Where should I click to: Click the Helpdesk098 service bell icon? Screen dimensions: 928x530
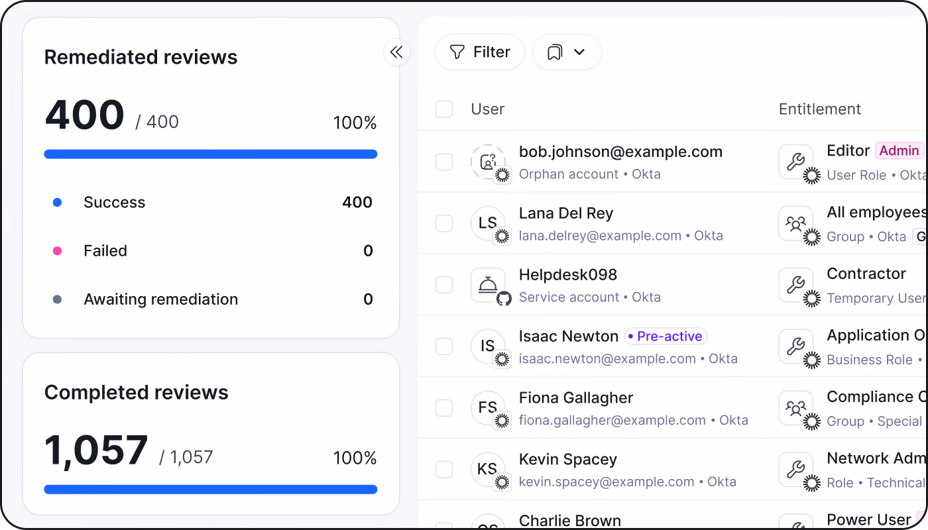tap(488, 285)
